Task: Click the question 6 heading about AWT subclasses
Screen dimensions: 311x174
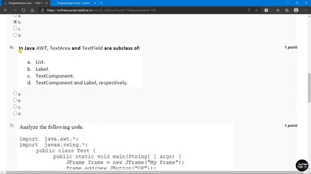Action: click(79, 48)
